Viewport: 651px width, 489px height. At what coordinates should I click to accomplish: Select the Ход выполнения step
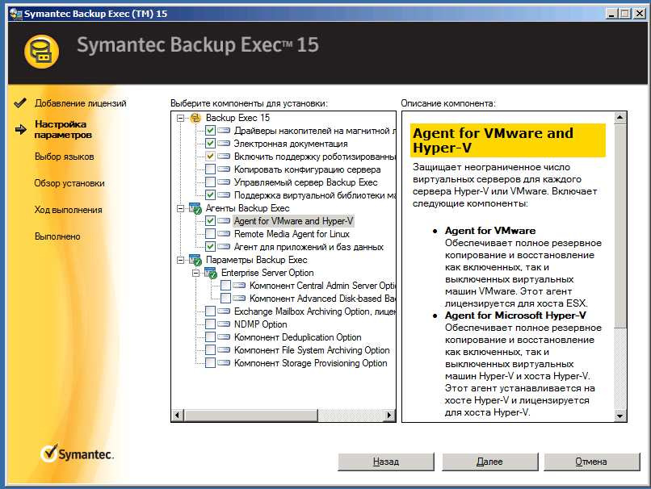click(x=68, y=210)
